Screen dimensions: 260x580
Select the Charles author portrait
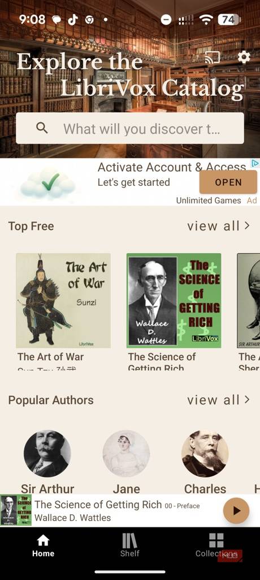[x=205, y=454]
